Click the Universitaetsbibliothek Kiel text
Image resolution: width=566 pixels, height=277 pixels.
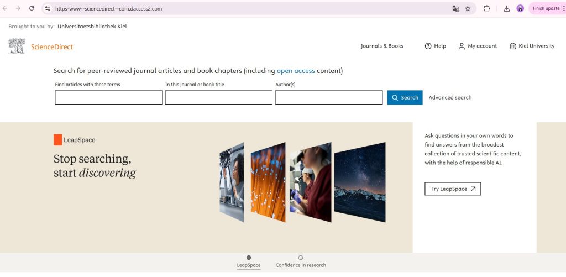pyautogui.click(x=92, y=27)
